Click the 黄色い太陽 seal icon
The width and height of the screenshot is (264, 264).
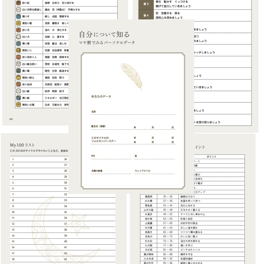pyautogui.click(x=18, y=104)
